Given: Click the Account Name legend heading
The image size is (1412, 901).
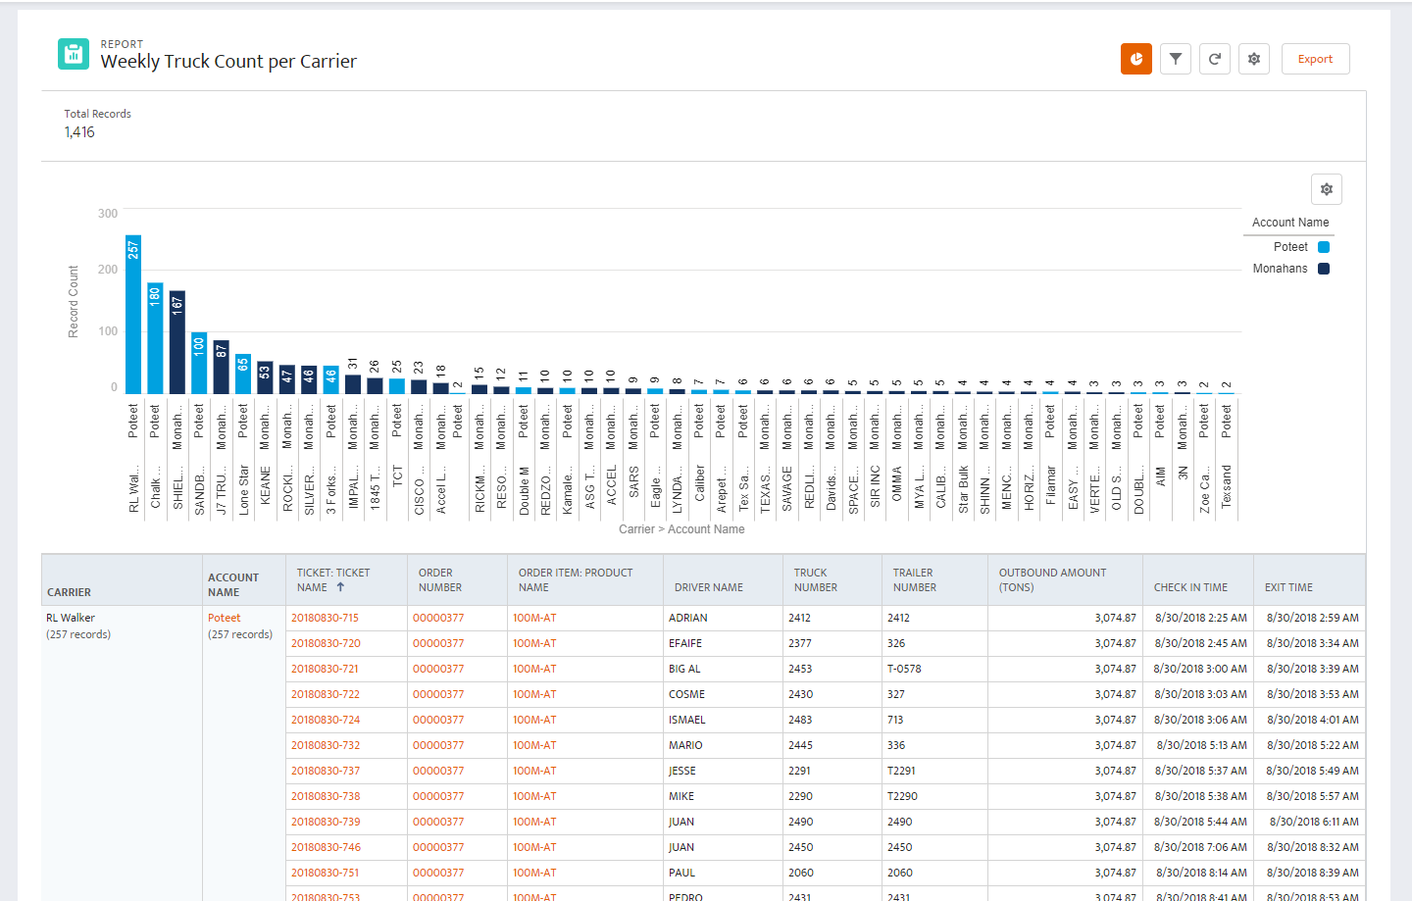Looking at the screenshot, I should point(1290,223).
